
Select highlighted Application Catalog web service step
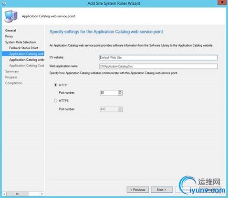23,54
